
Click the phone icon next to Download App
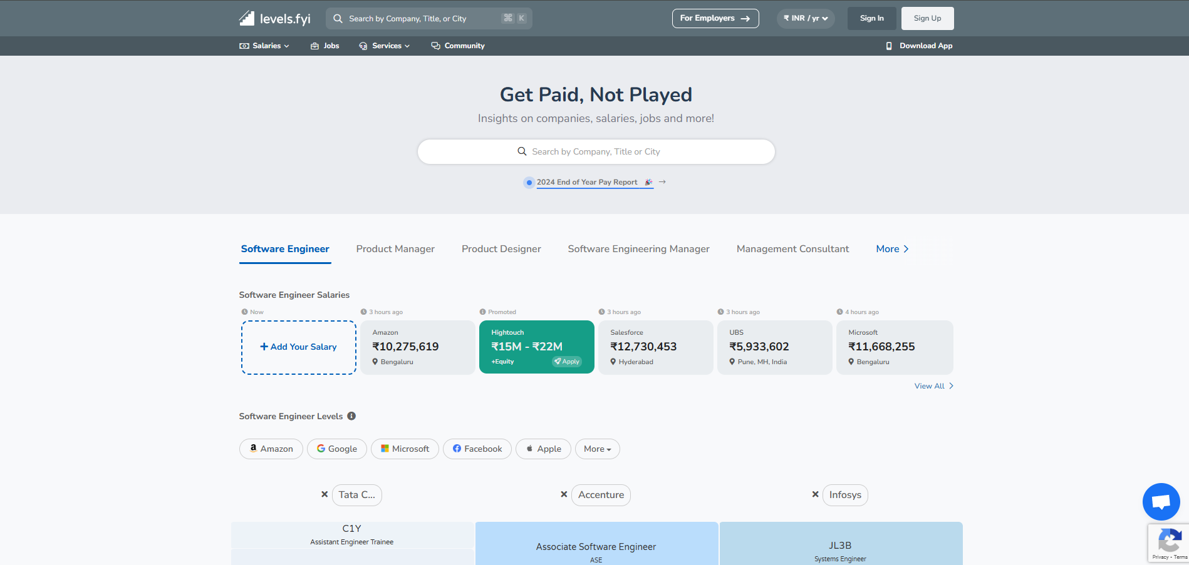coord(889,46)
